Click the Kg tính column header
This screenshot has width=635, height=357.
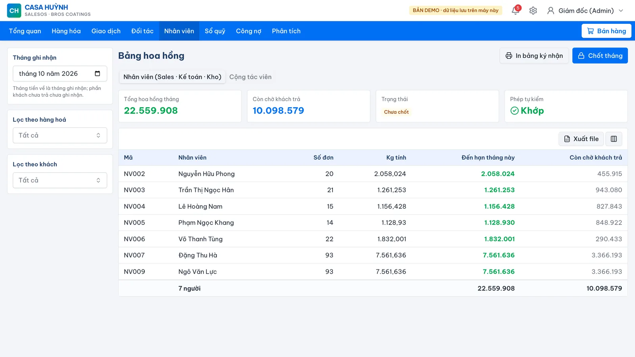(x=396, y=157)
